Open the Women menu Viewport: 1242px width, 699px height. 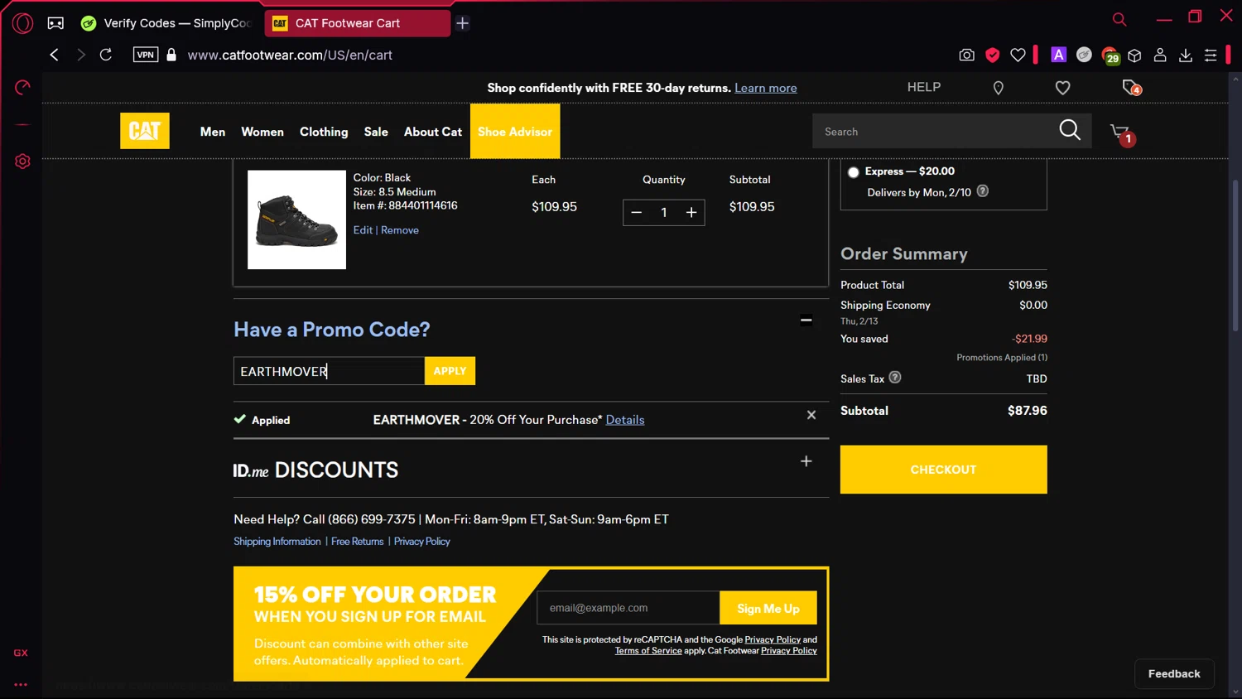(x=262, y=132)
